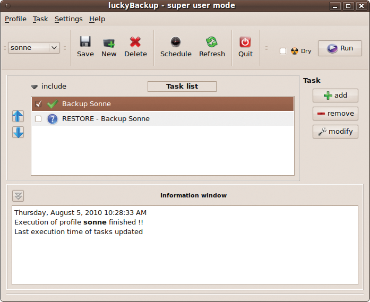Minimize the luckyBackup window

(335, 6)
